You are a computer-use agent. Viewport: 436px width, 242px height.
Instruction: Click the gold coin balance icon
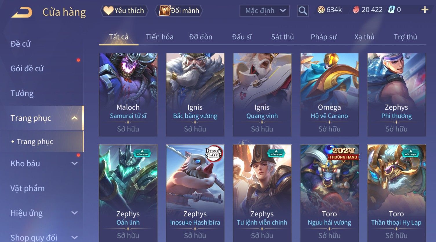point(321,10)
